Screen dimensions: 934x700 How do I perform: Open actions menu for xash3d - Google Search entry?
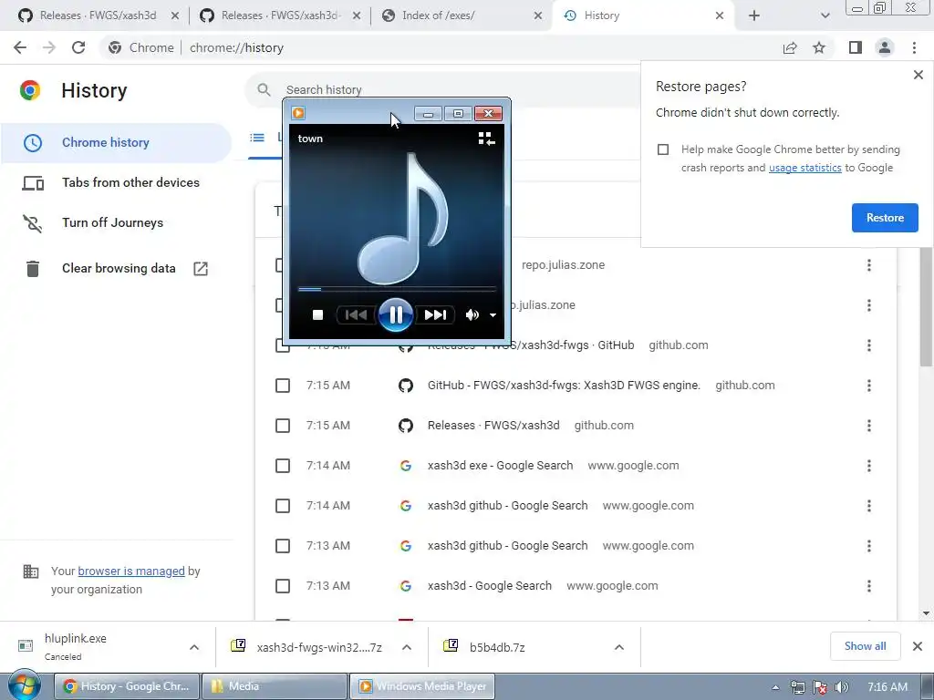pyautogui.click(x=869, y=586)
